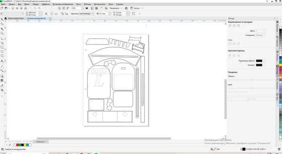Viewport: 282px width, 154px height.
Task: Click the Open folder icon
Action: pyautogui.click(x=6, y=8)
